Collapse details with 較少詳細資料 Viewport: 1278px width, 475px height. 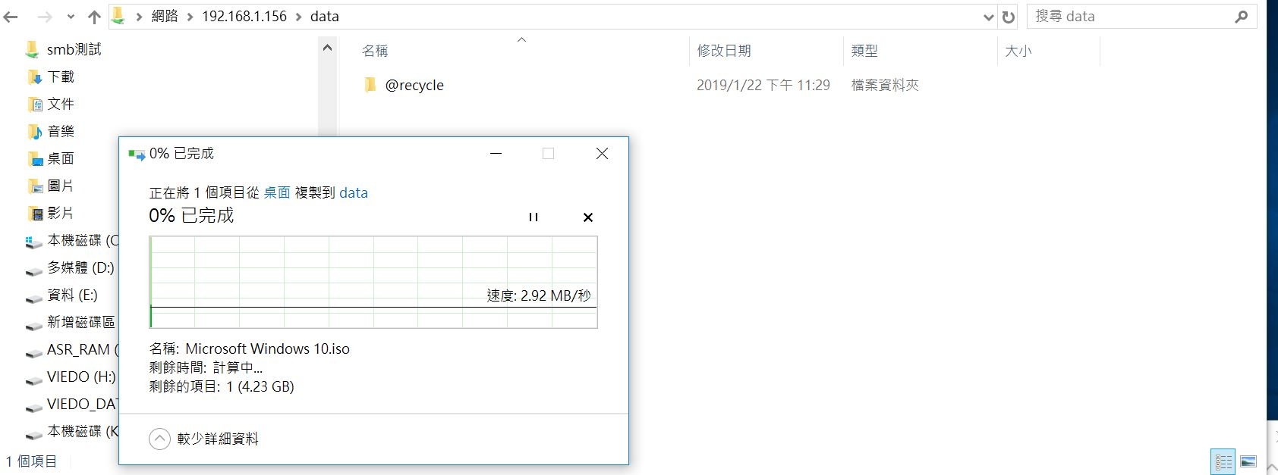pos(204,439)
